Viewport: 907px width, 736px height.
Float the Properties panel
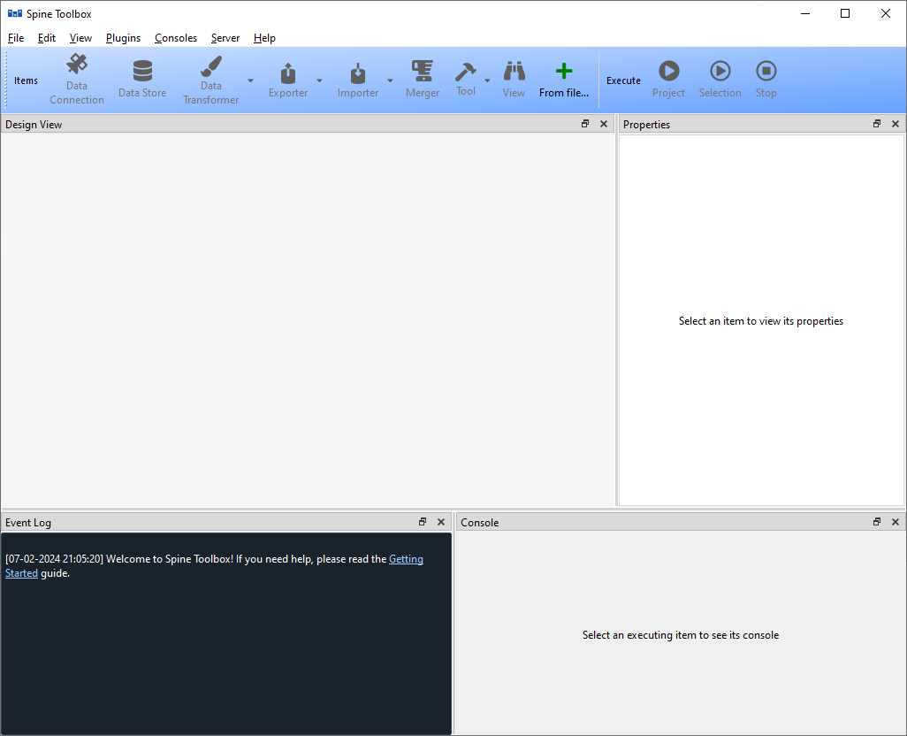point(877,124)
